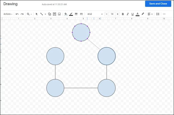174x115 pixels.
Task: Expand the Line tool dropdown arrow
Action: pyautogui.click(x=45, y=14)
